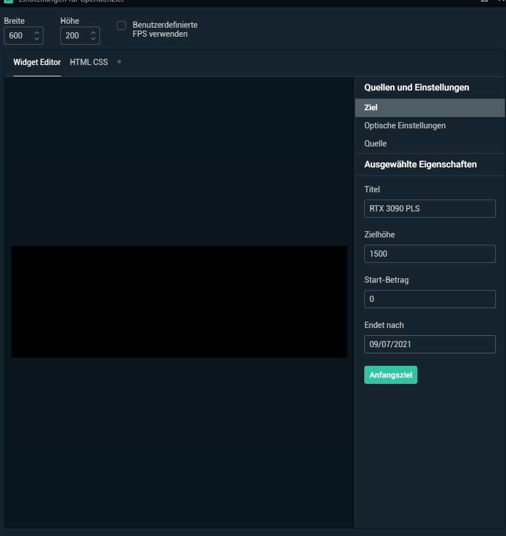Click into the Start-Betrag field

point(429,299)
